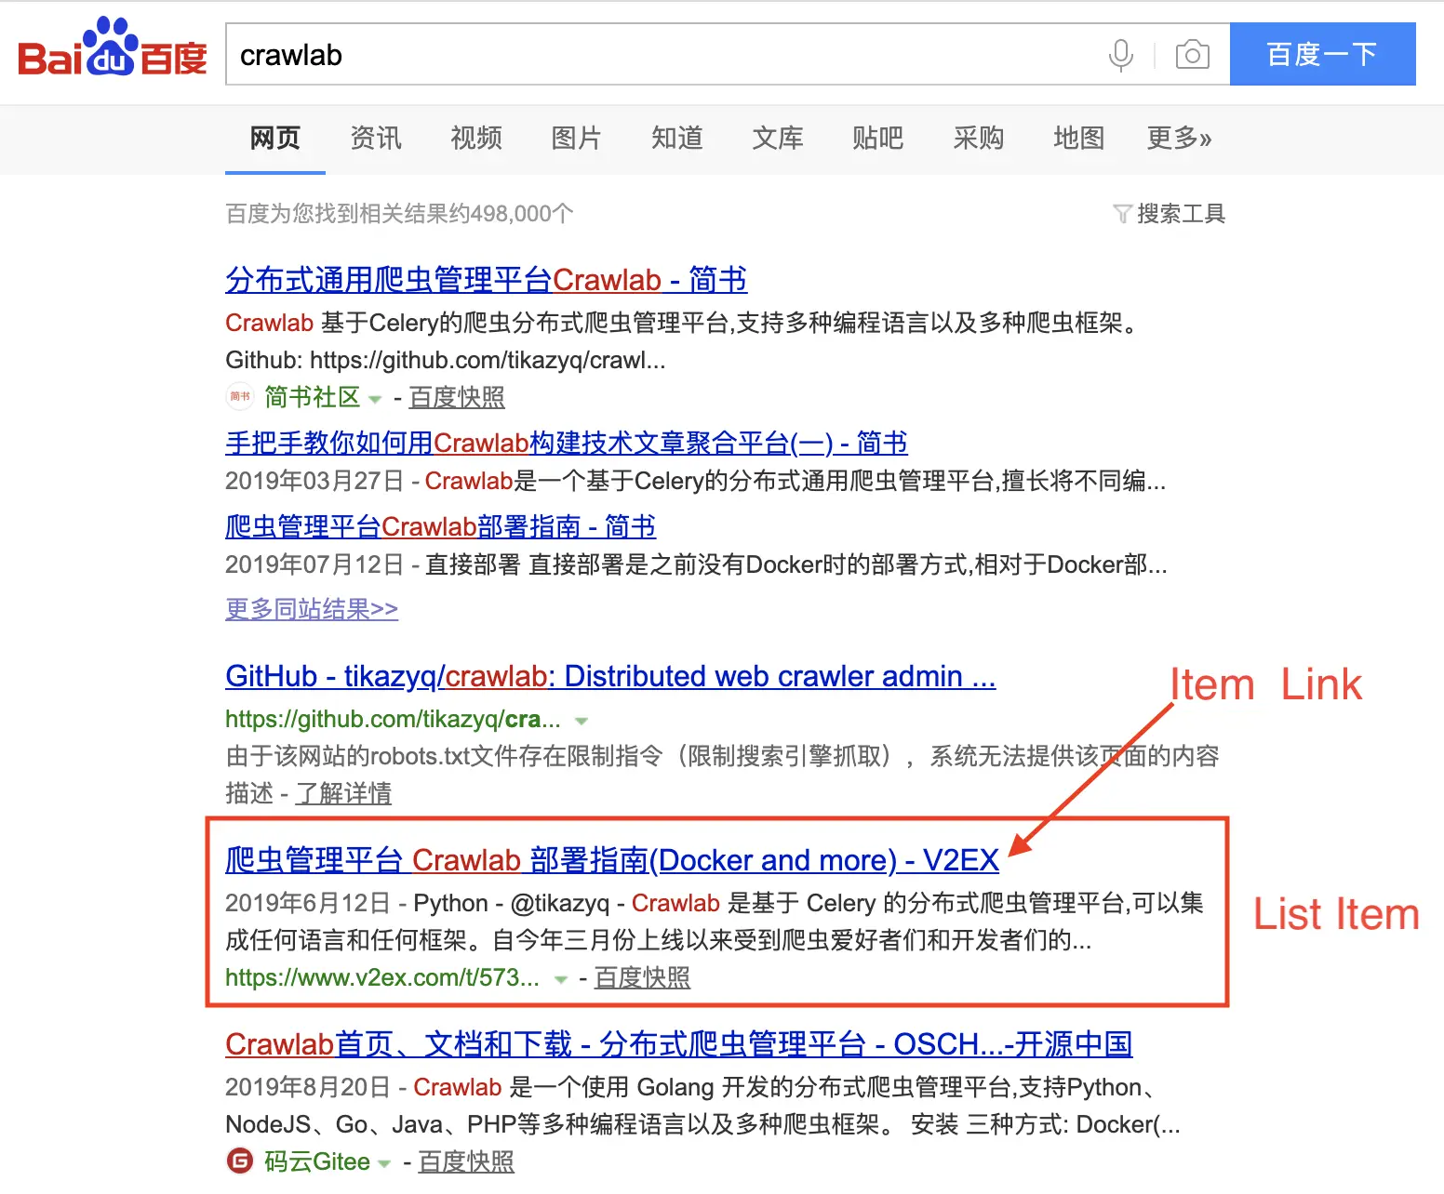Click the Baidu logo
The image size is (1444, 1194).
pos(113,46)
